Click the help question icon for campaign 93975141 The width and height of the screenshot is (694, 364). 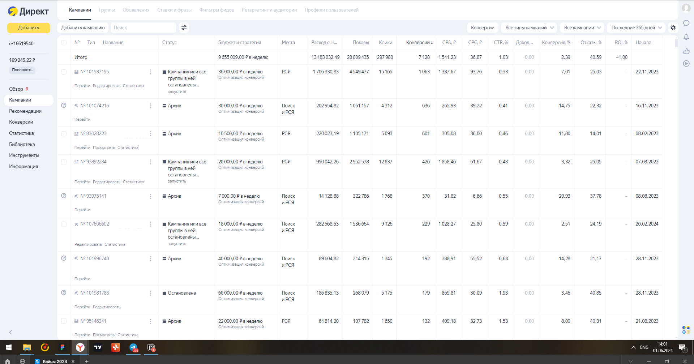(64, 196)
